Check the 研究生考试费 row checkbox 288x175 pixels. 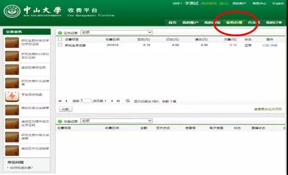click(60, 45)
